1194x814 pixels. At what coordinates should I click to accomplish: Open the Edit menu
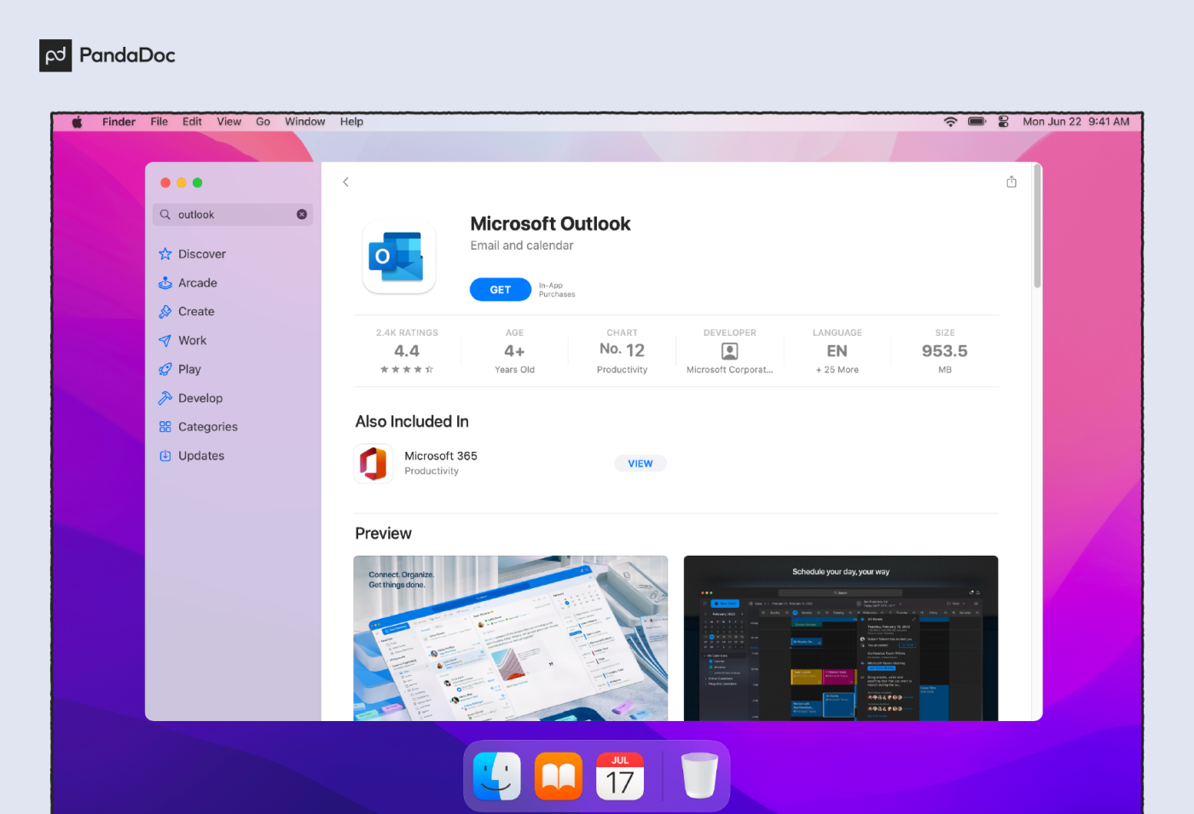pyautogui.click(x=192, y=122)
